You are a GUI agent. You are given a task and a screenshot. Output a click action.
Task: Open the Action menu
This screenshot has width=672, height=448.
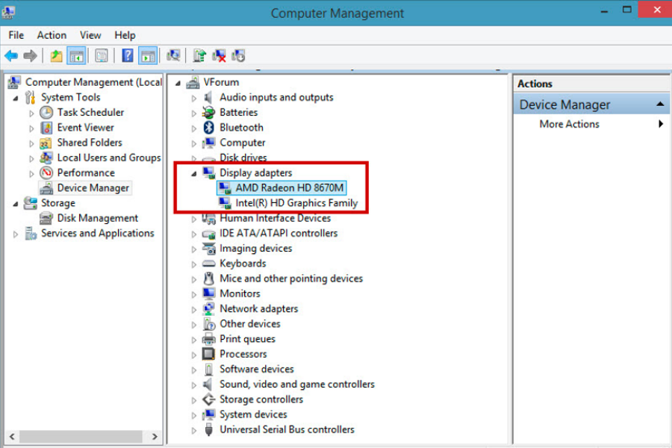pyautogui.click(x=52, y=35)
